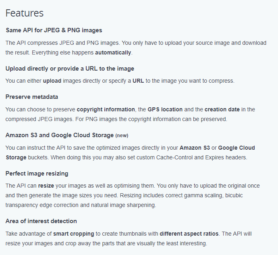Click the 'Area of interest detection' heading
278x255 pixels.
(41, 221)
